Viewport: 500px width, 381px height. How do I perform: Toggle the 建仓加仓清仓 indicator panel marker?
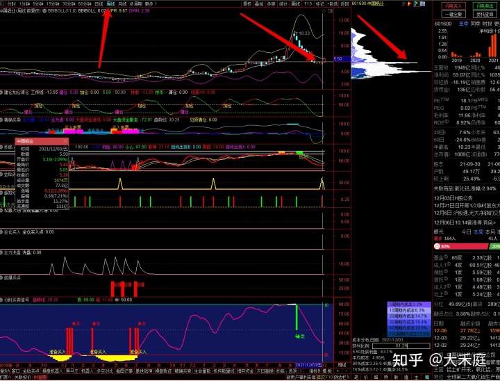1,92
